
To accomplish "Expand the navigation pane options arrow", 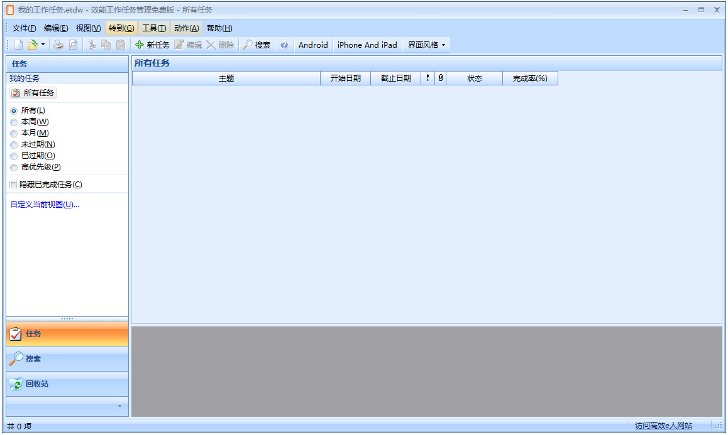I will (x=119, y=406).
